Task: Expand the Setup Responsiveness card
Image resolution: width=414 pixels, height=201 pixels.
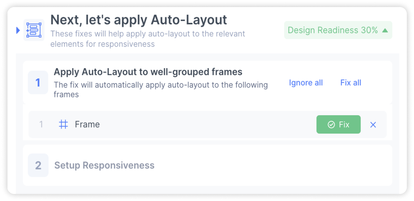Action: point(208,166)
